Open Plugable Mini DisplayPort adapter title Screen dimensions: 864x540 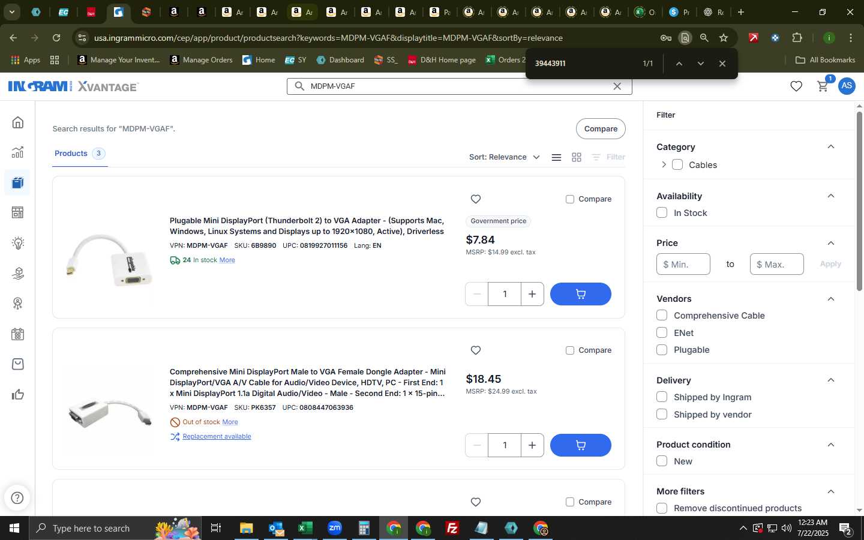tap(307, 226)
